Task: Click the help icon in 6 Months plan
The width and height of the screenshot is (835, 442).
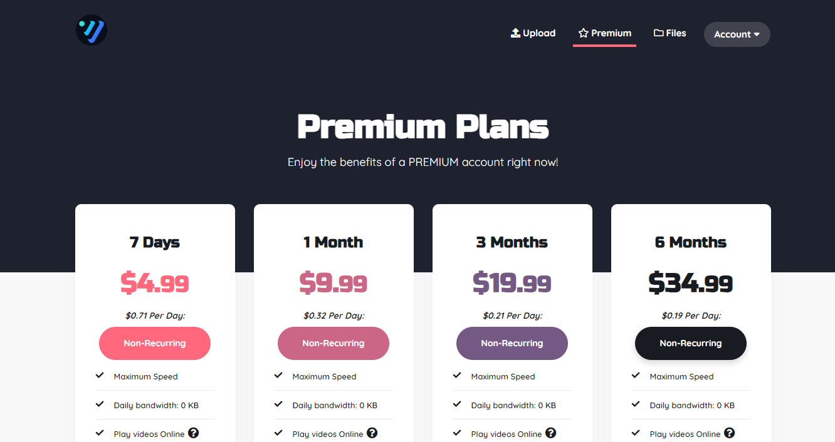Action: pyautogui.click(x=730, y=433)
